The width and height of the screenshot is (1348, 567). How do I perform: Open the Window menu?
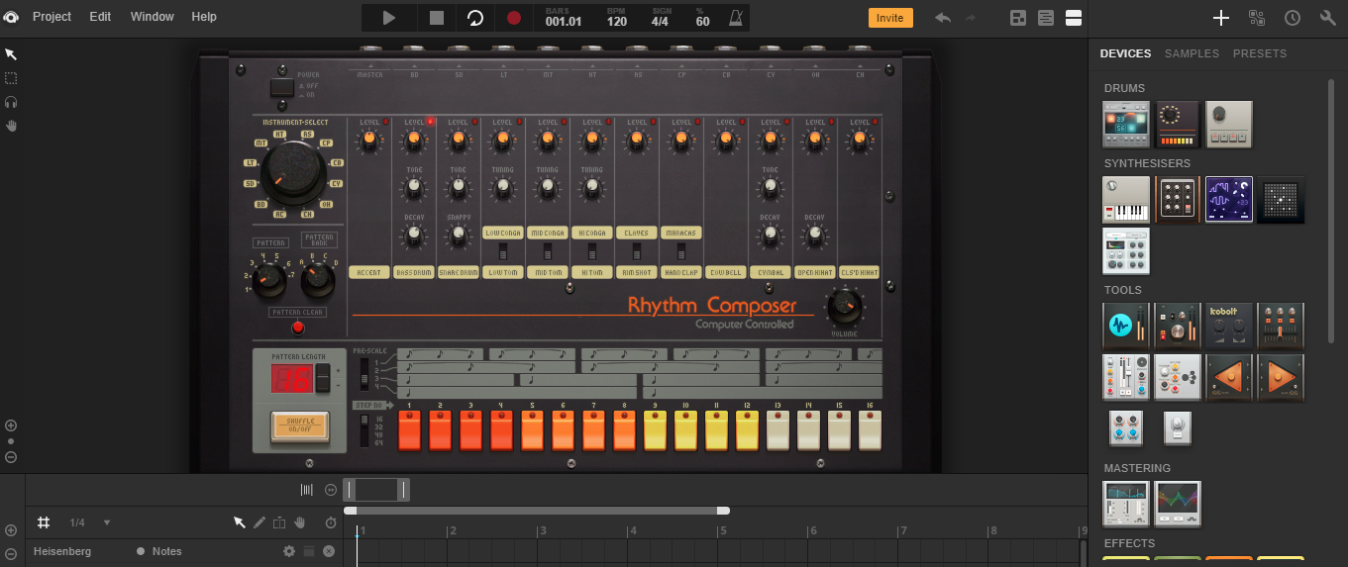tap(152, 17)
